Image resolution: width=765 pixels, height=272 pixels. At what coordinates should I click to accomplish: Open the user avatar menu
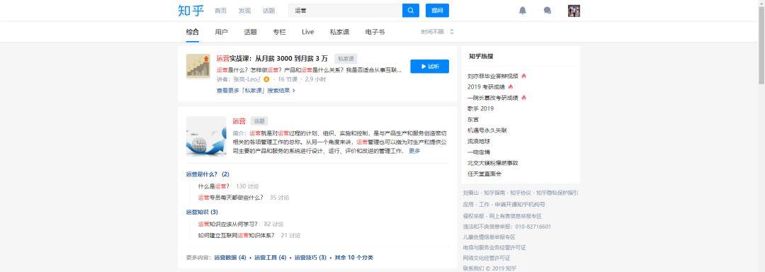(574, 11)
